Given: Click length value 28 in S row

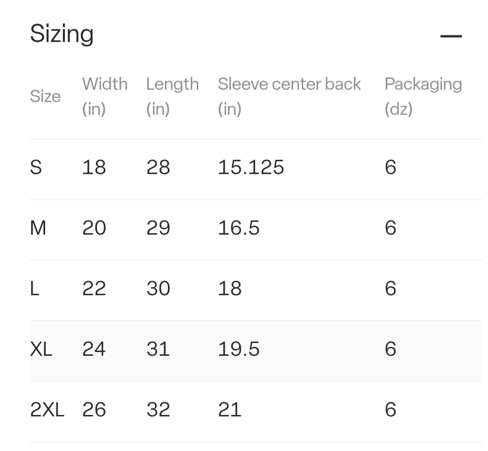Looking at the screenshot, I should click(x=158, y=167).
